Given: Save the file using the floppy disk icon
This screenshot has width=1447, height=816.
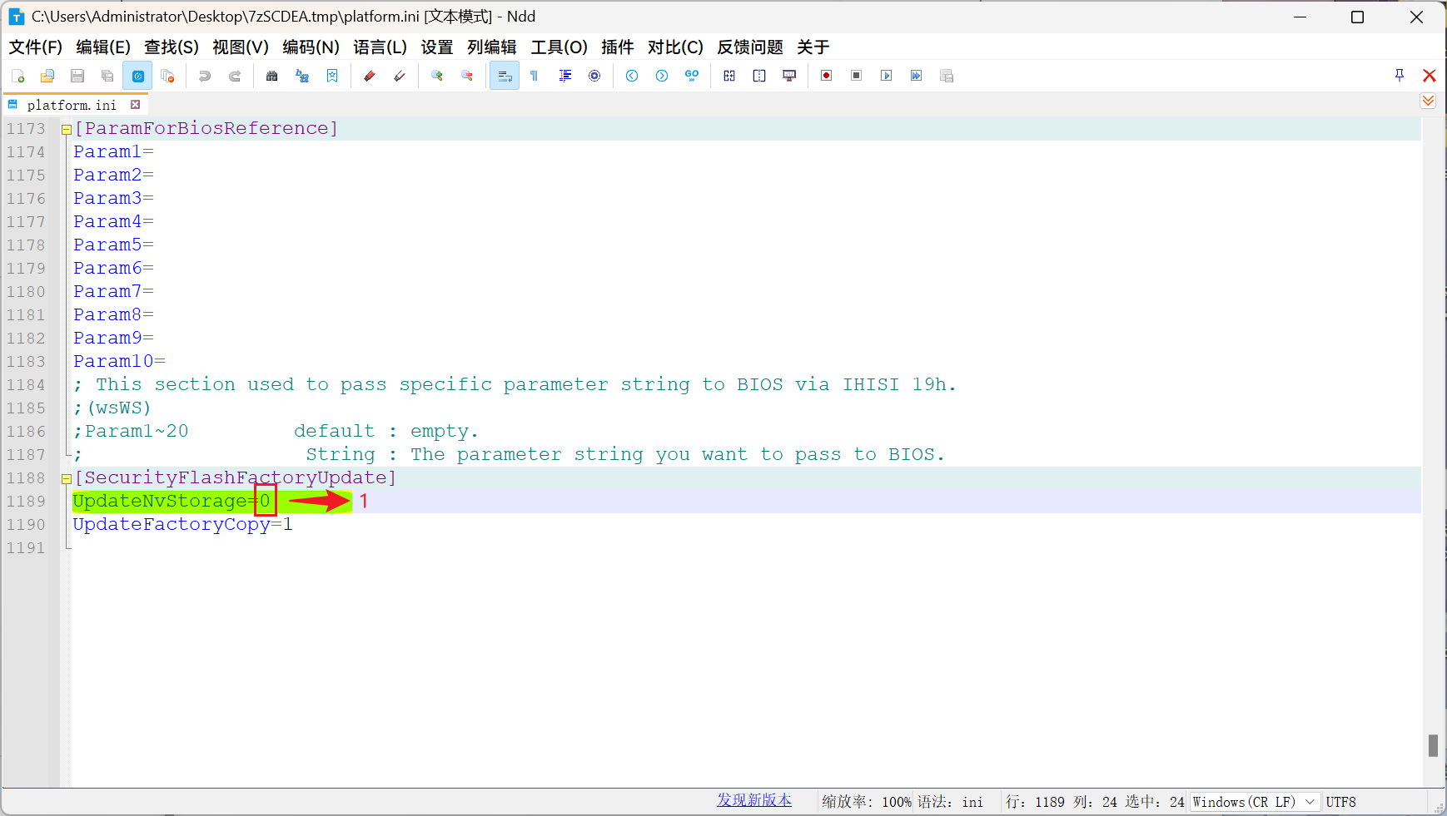Looking at the screenshot, I should point(77,76).
